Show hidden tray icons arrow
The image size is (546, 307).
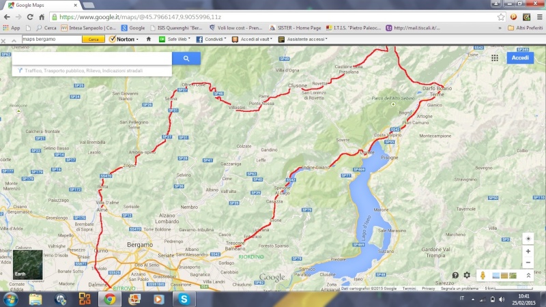pyautogui.click(x=473, y=299)
